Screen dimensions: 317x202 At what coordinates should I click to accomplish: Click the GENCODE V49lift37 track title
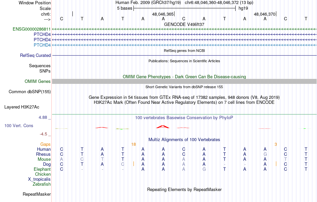[184, 24]
